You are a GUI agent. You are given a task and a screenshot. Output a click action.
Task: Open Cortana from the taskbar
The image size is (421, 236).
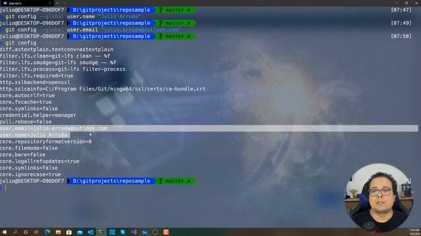coord(26,232)
